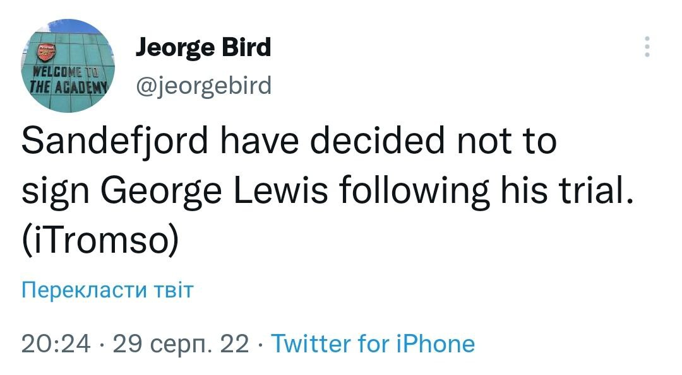This screenshot has width=682, height=375.
Task: Click the word "iPhone" in the source label
Action: pyautogui.click(x=434, y=343)
